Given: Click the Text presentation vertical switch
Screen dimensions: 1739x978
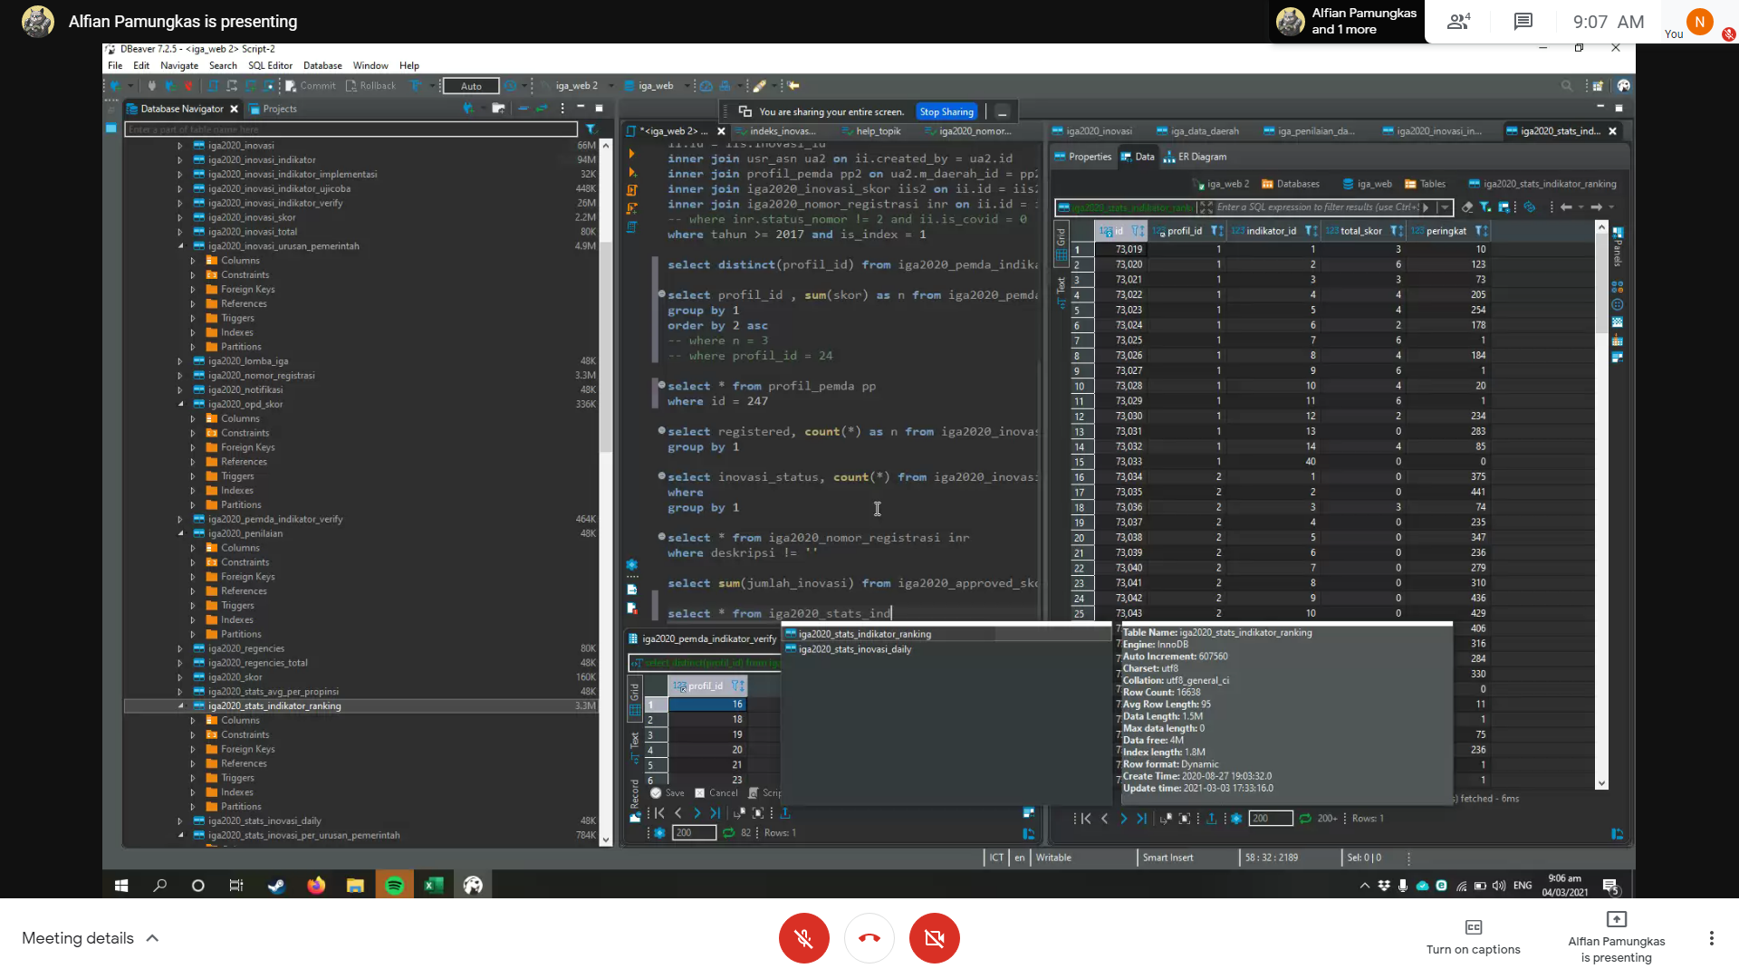Looking at the screenshot, I should 1061,292.
